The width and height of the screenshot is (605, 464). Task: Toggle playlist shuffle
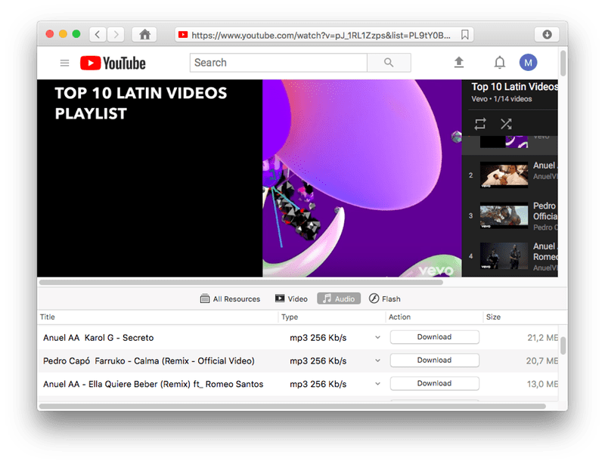(506, 124)
